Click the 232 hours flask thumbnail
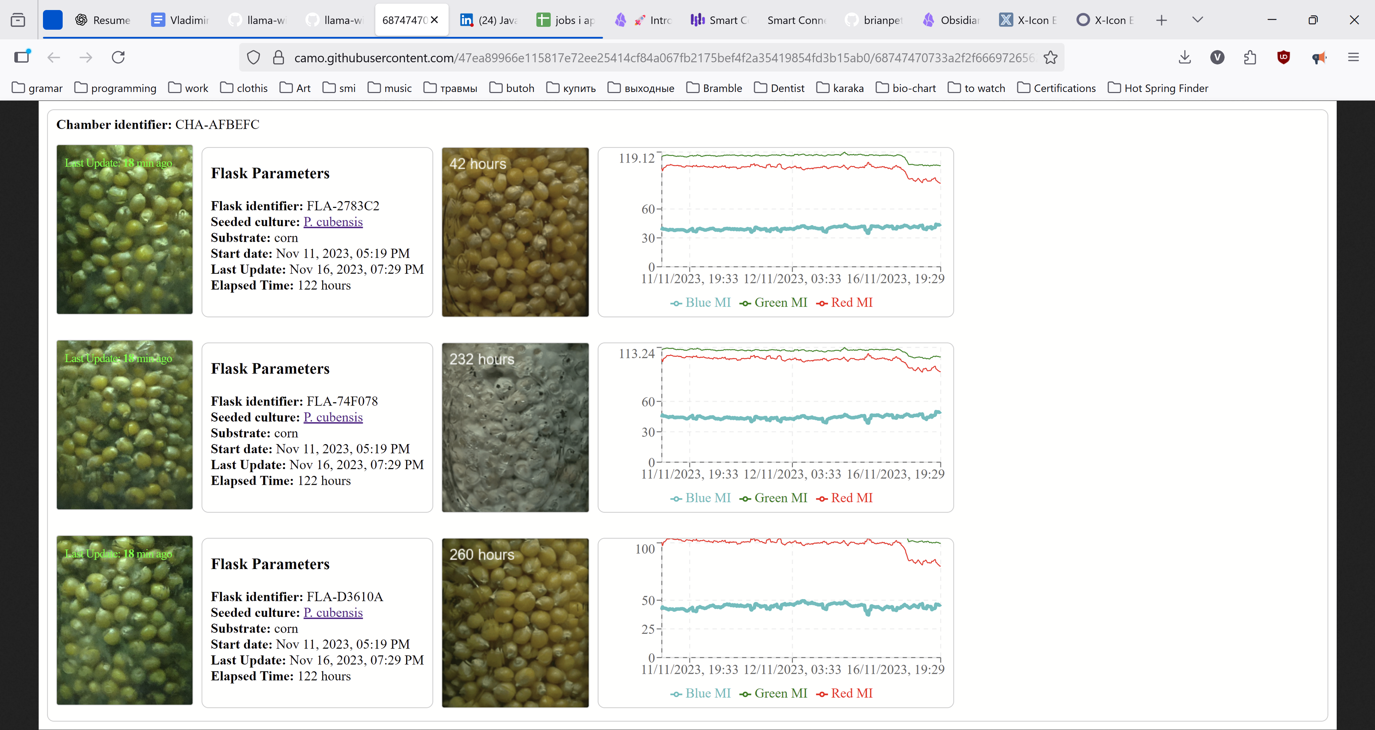This screenshot has height=730, width=1375. click(515, 427)
